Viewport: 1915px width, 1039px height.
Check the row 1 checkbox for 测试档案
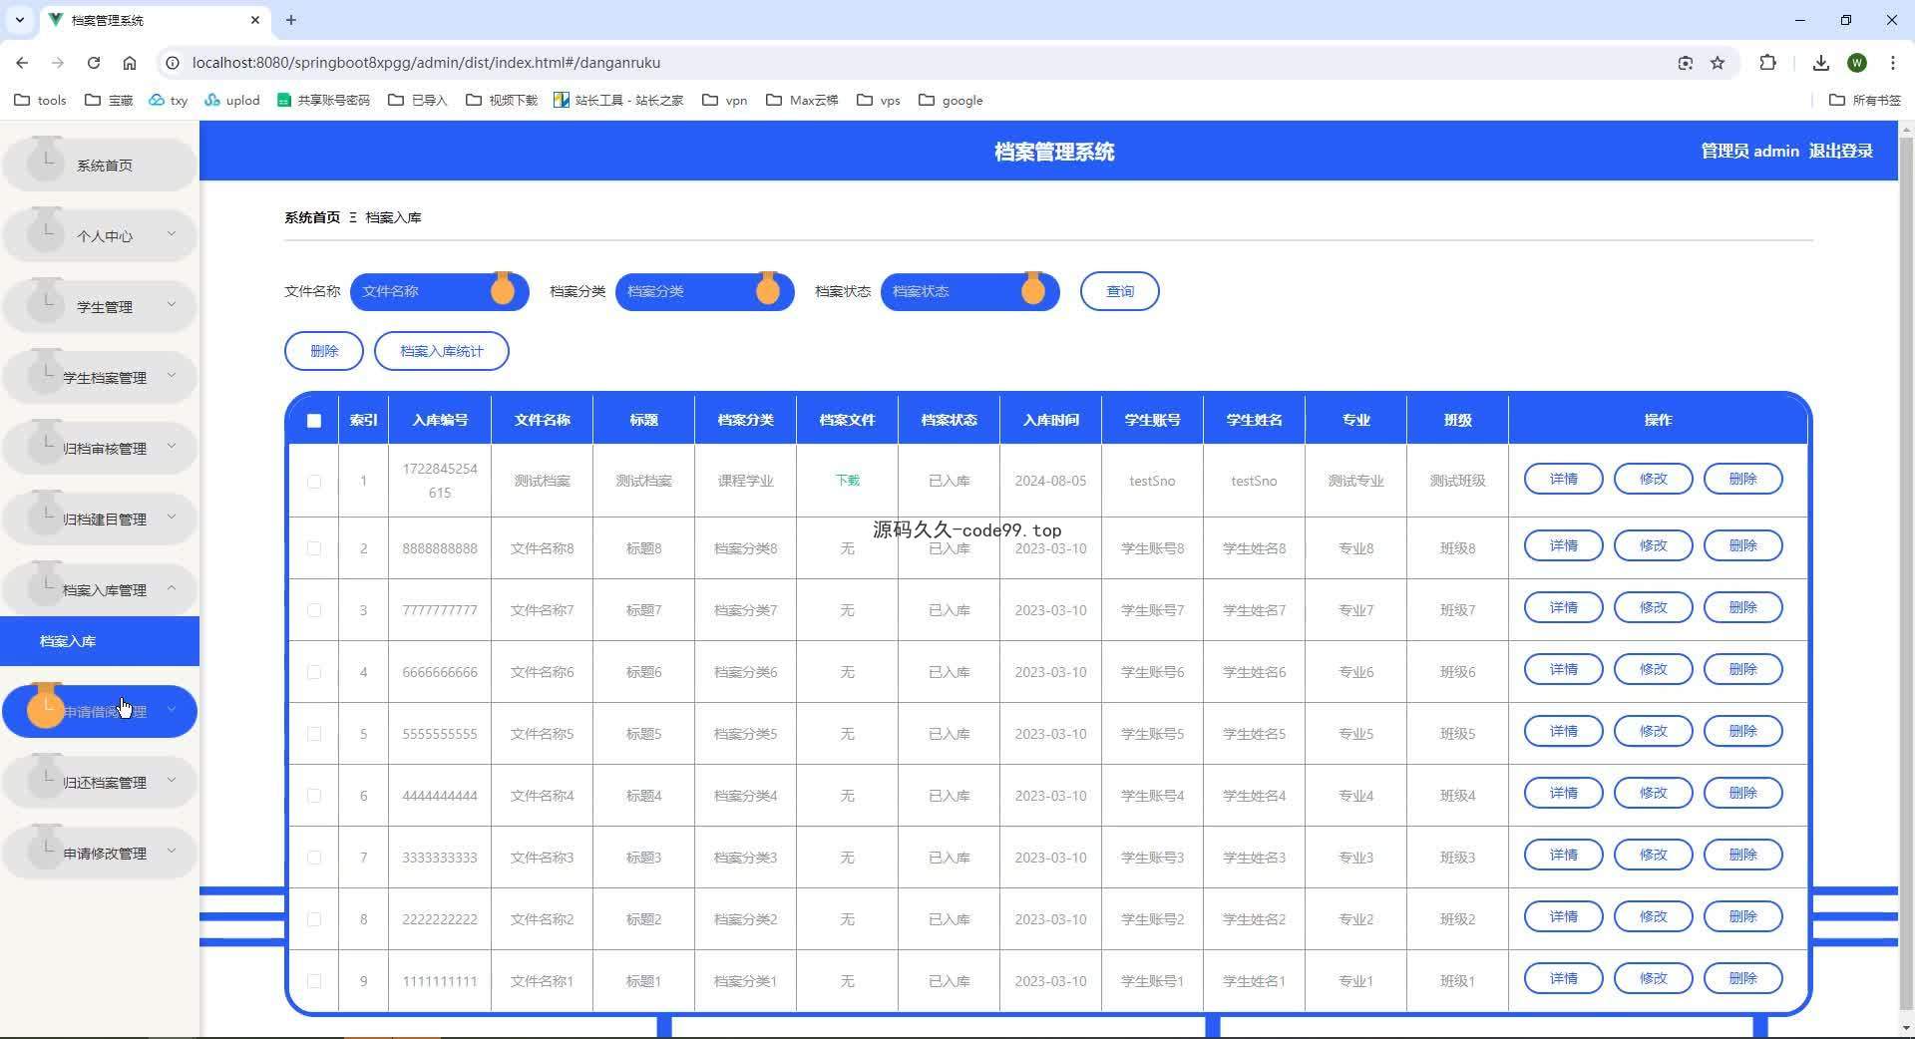point(314,481)
